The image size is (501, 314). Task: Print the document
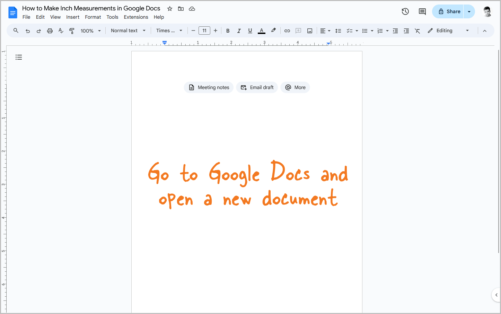click(50, 31)
